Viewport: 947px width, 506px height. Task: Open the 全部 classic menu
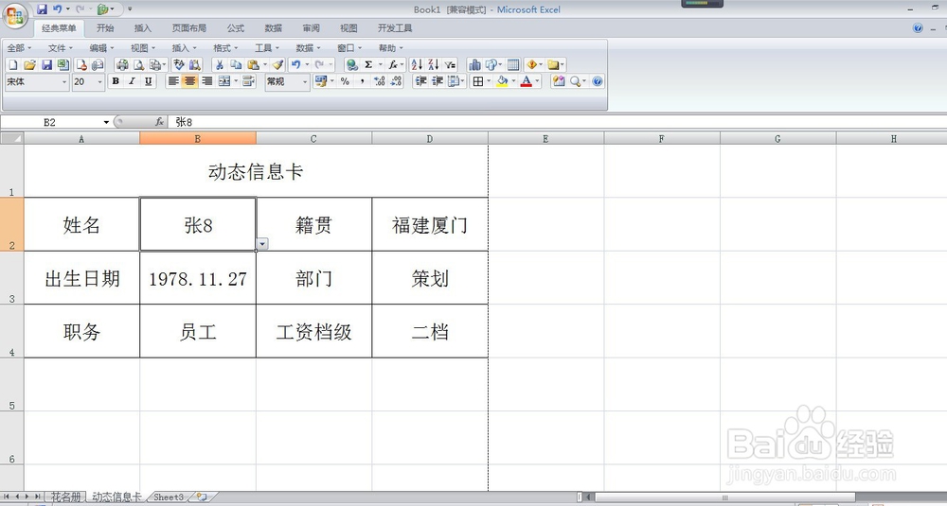(x=19, y=48)
